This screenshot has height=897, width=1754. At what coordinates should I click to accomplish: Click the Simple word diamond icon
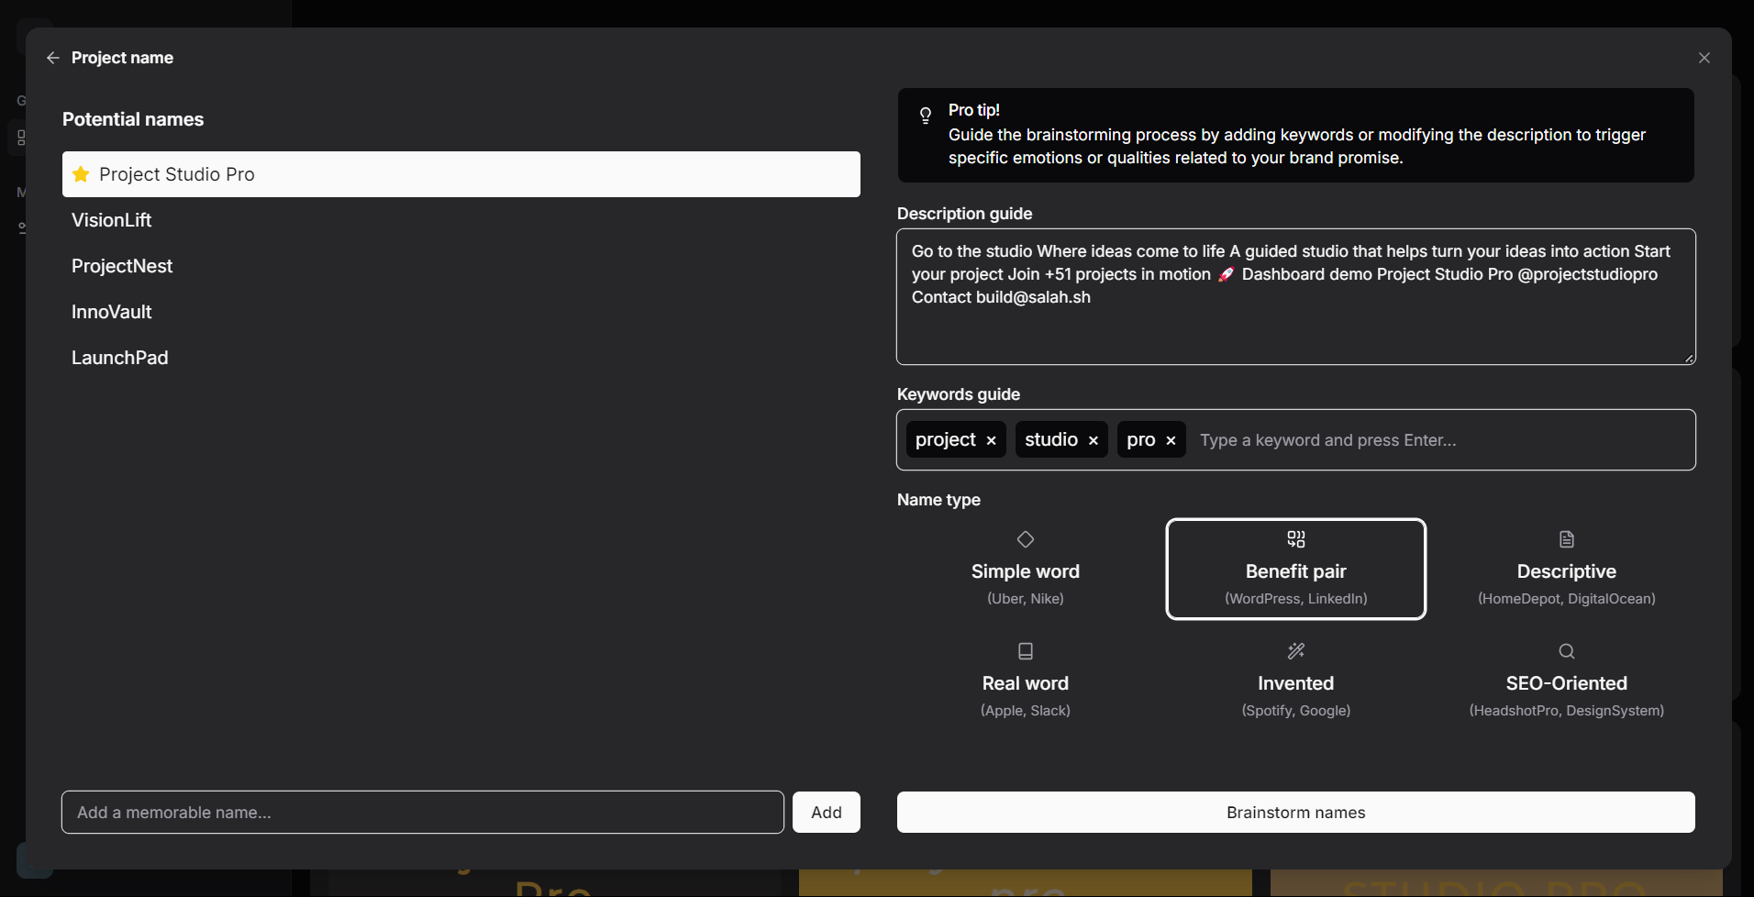pos(1025,539)
